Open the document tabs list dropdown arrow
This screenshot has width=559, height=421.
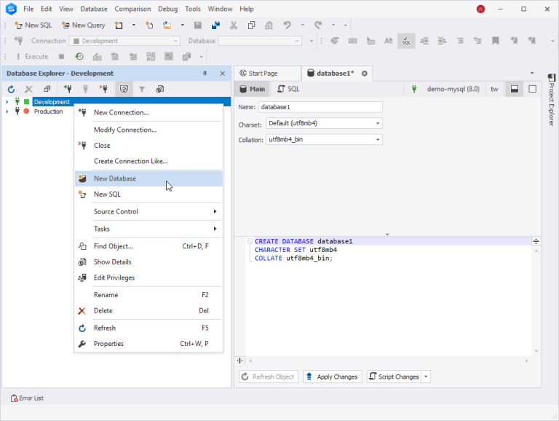click(532, 73)
